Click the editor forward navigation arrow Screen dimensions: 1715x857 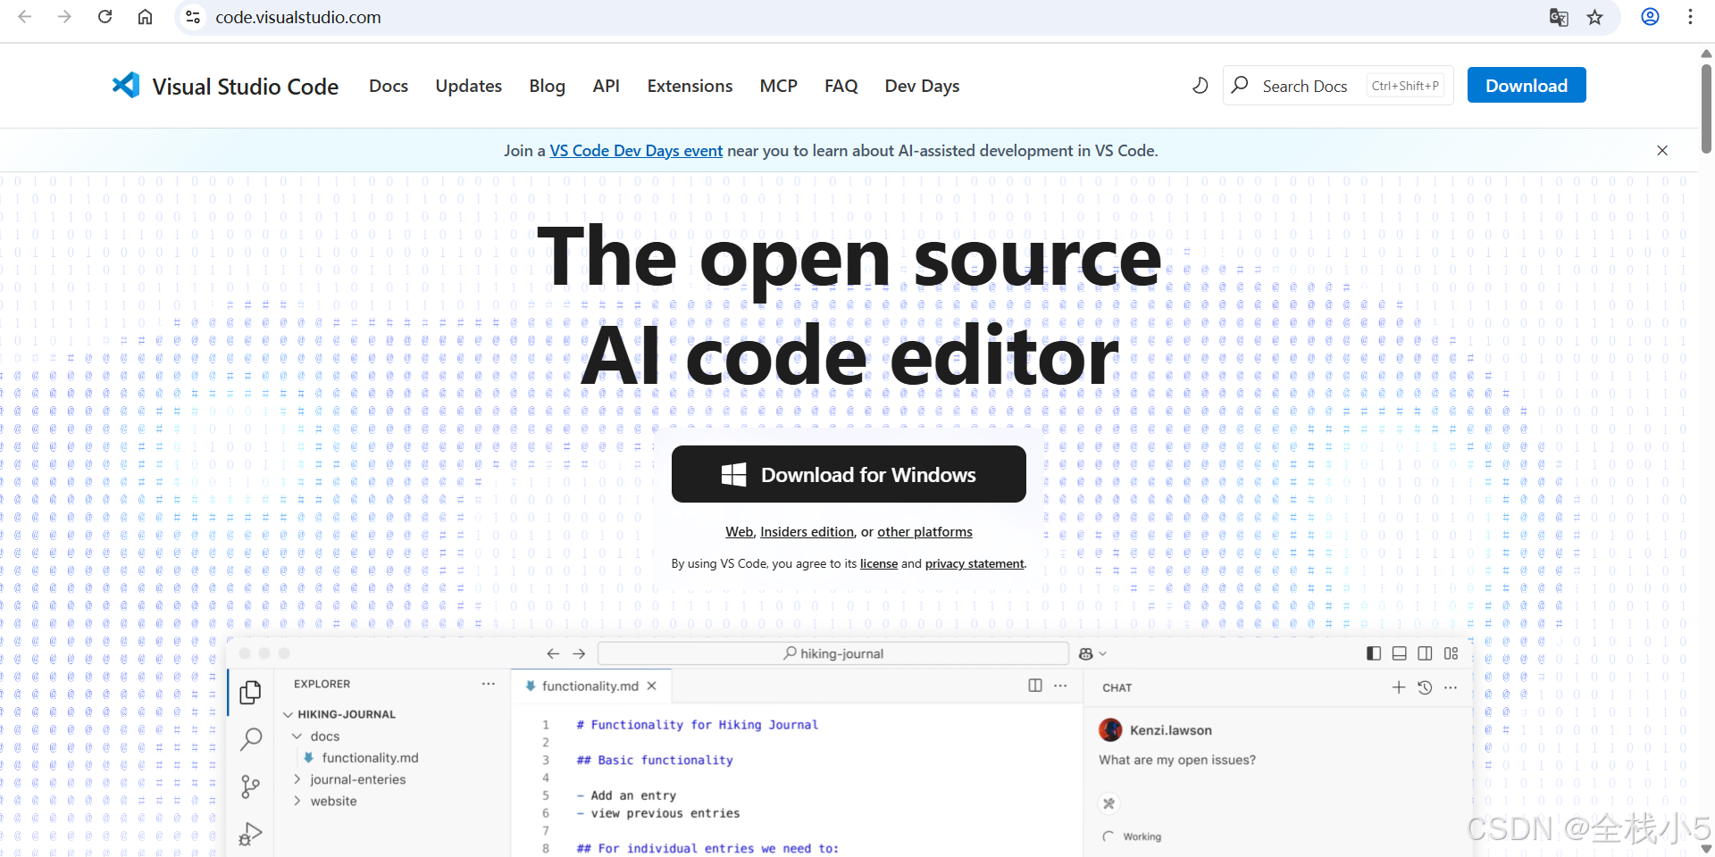579,653
